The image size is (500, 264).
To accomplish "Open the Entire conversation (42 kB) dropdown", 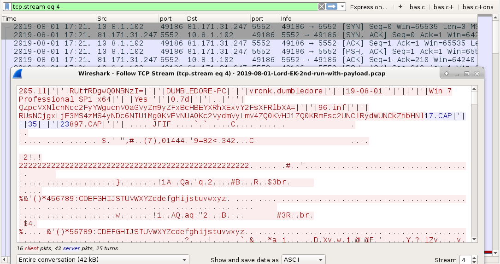I will (103, 259).
